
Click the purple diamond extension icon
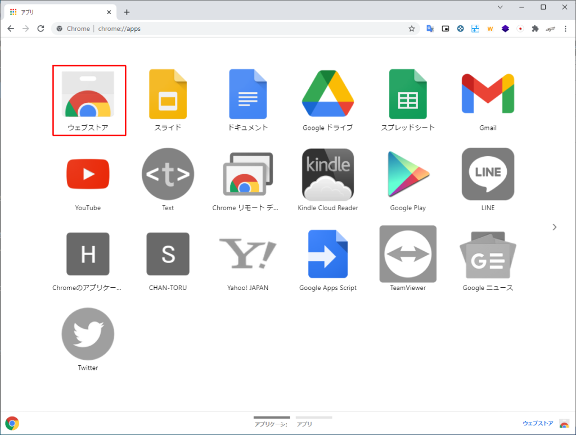coord(505,29)
